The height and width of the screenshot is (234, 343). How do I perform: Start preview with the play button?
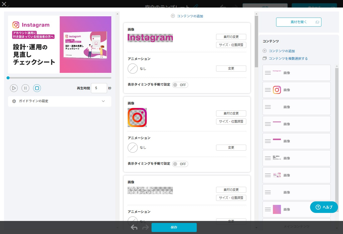coord(14,88)
